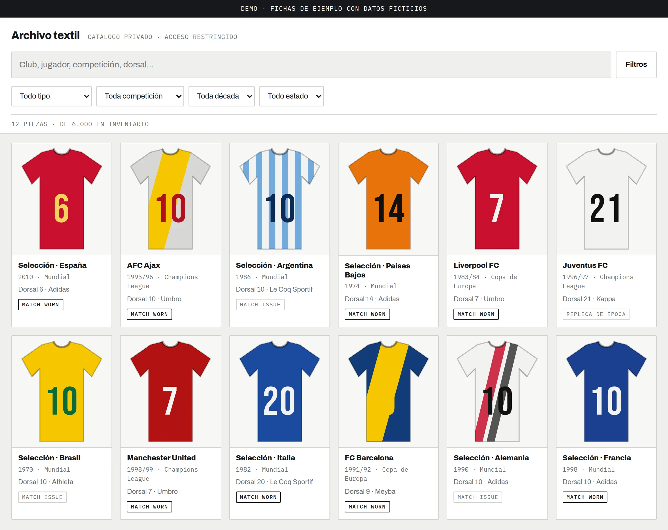Click the text '1998 · Mundial'
This screenshot has height=530, width=668.
click(x=588, y=469)
